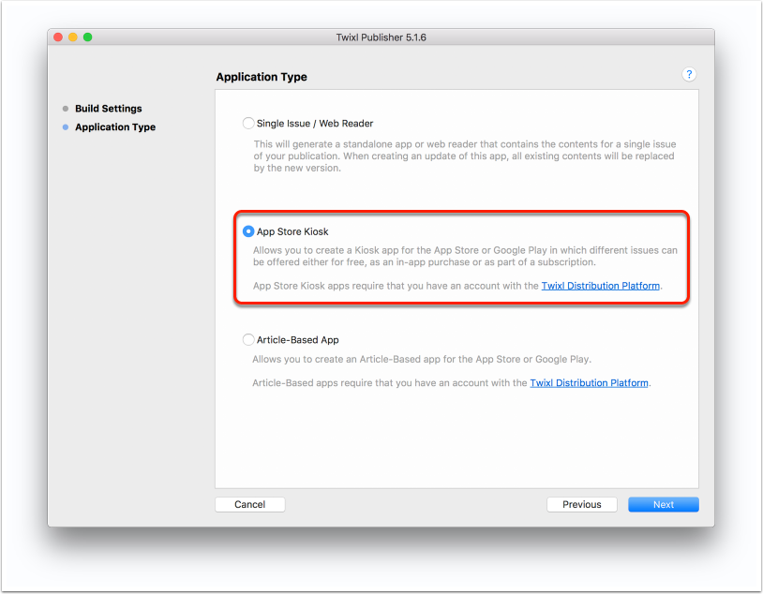763x594 pixels.
Task: Select Build Settings step in sidebar
Action: point(109,109)
